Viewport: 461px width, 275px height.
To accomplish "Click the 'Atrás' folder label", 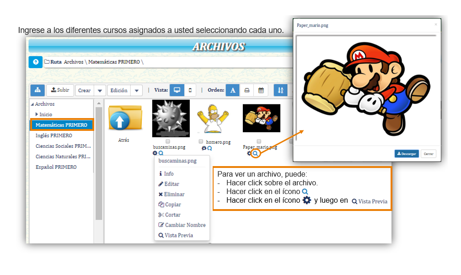I will click(123, 140).
